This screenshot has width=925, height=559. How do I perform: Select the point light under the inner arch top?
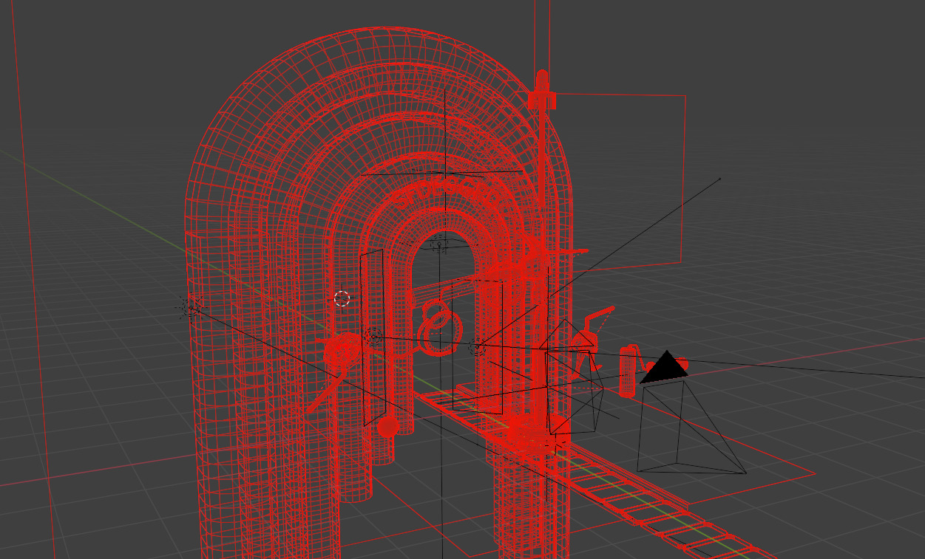(x=439, y=244)
